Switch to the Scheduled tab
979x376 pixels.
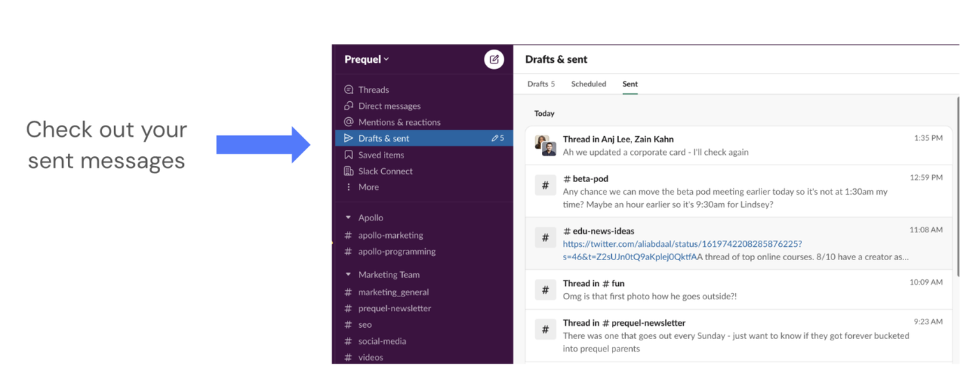click(x=588, y=84)
